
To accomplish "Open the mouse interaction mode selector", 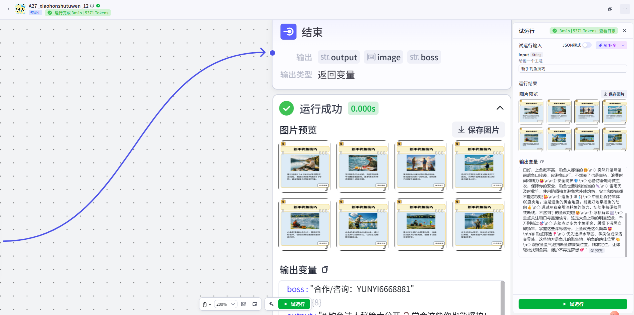I will [207, 304].
